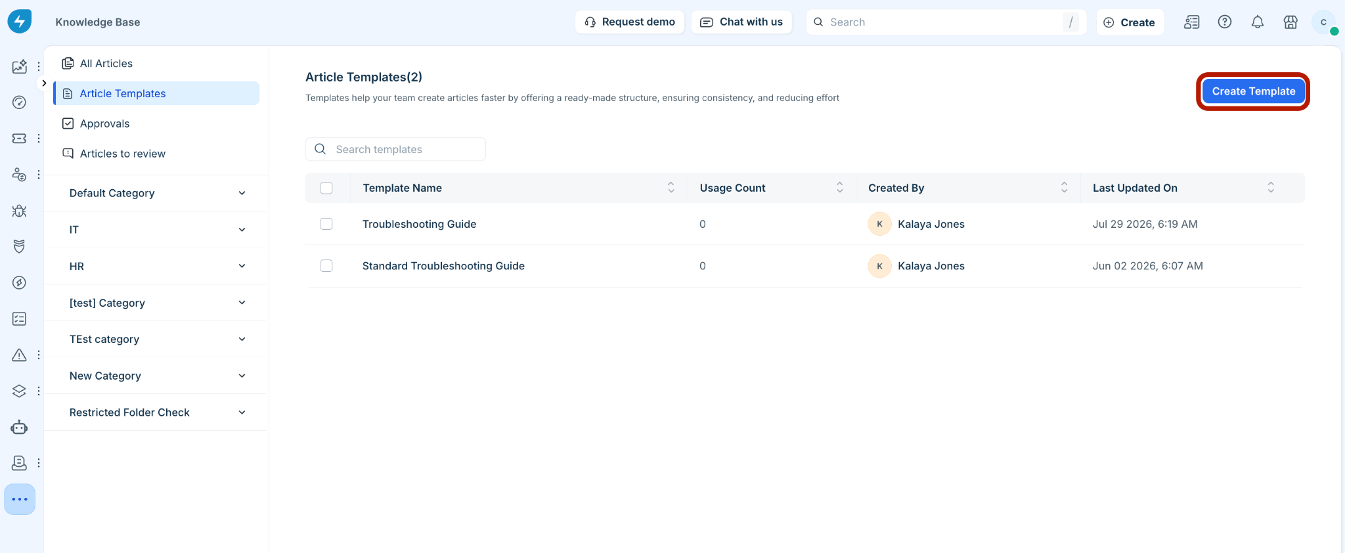1345x553 pixels.
Task: Click the date Jul 29 2026, 6:19 AM
Action: pyautogui.click(x=1145, y=224)
